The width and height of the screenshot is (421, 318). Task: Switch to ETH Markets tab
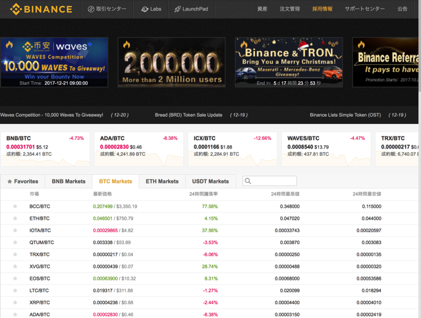pyautogui.click(x=162, y=181)
